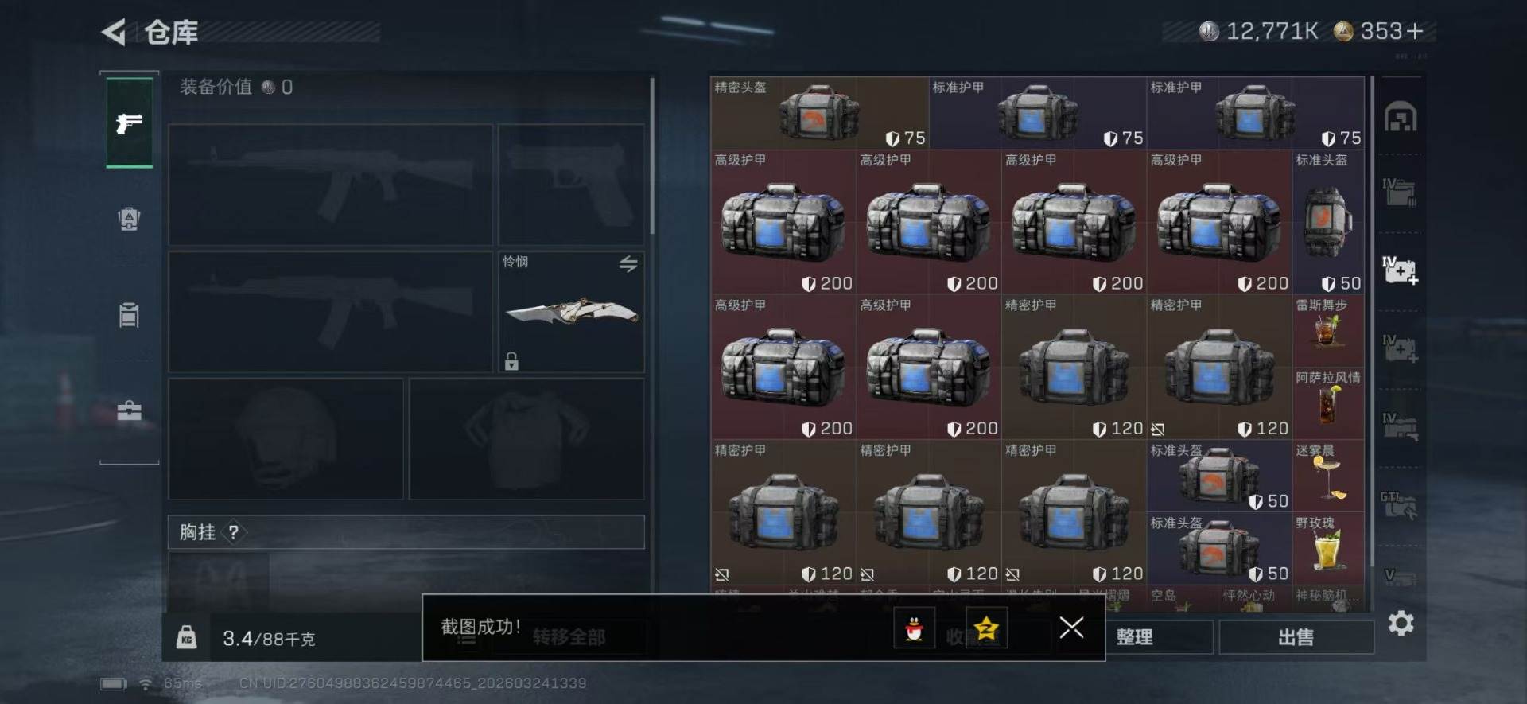Share screenshot via QQ penguin icon

[914, 628]
